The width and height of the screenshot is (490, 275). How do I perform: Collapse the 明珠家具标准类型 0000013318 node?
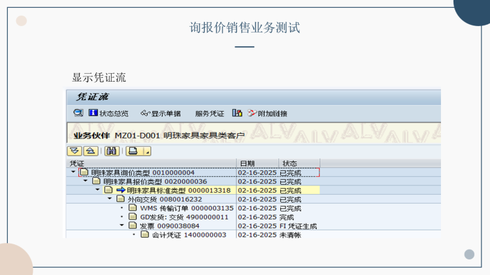97,189
